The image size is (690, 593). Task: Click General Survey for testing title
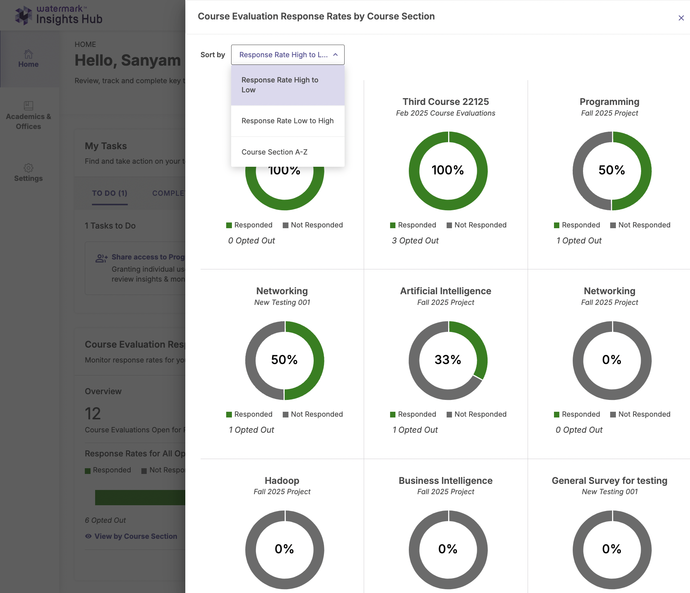pyautogui.click(x=609, y=480)
